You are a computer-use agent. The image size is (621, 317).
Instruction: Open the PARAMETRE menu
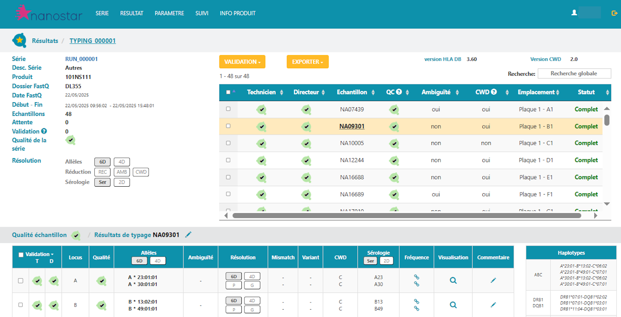[169, 13]
